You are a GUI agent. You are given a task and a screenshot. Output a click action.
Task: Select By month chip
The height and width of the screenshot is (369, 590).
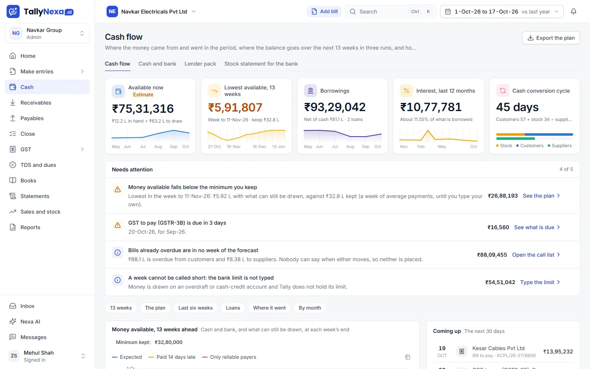coord(310,308)
